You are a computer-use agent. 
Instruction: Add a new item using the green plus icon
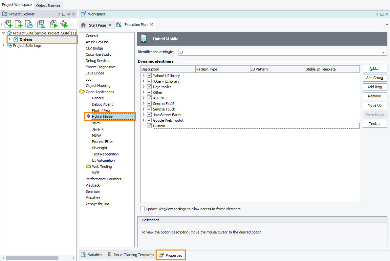(x=19, y=24)
